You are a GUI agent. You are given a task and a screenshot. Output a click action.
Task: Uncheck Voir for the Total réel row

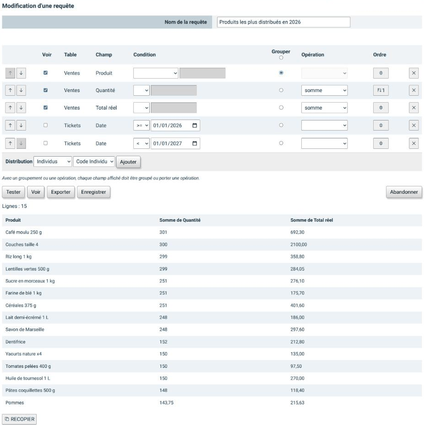pos(46,108)
